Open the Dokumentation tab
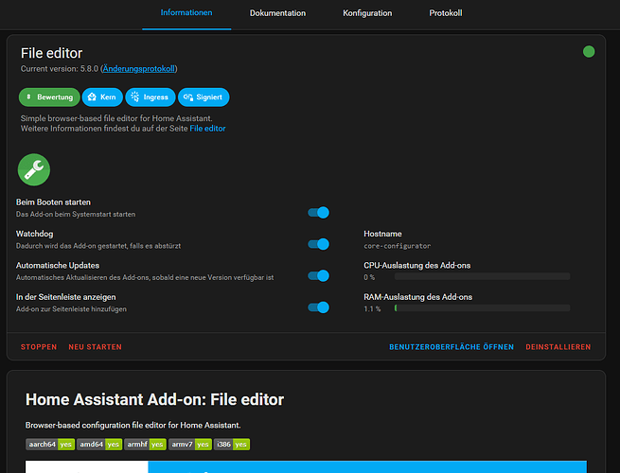 (x=277, y=13)
